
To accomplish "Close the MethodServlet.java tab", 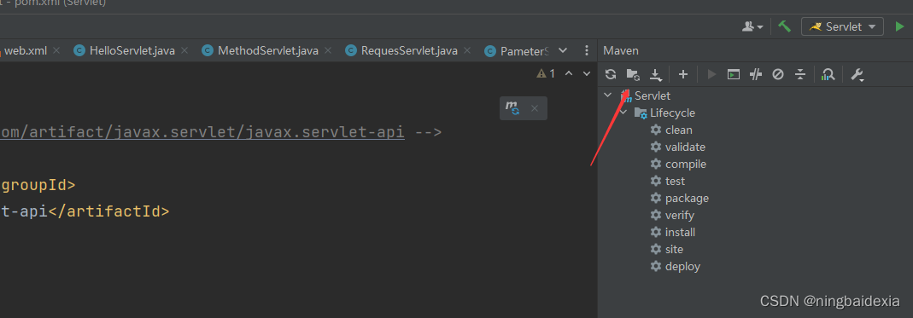I will click(x=328, y=50).
